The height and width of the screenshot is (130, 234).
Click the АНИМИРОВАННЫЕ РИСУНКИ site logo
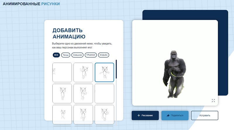click(31, 4)
